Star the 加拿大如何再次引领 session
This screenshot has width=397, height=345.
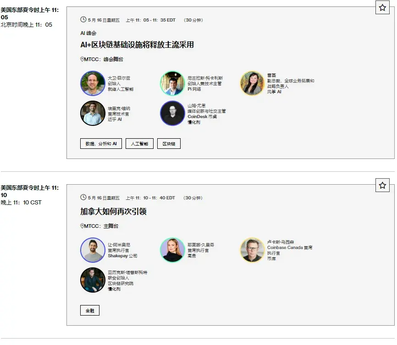click(x=382, y=185)
